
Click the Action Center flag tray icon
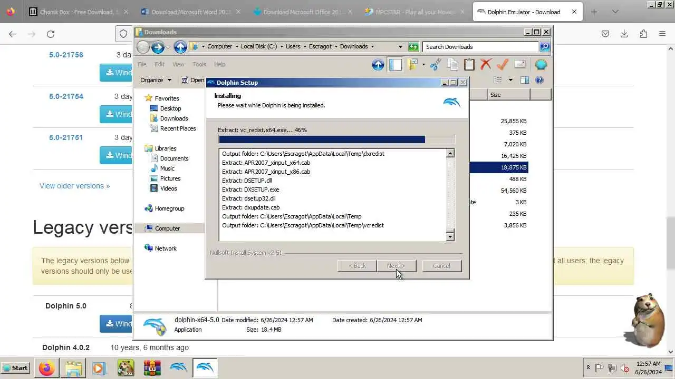coord(600,368)
